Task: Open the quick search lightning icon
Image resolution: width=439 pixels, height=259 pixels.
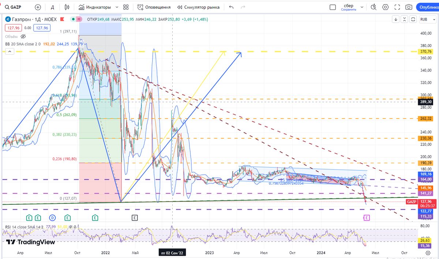Action: tap(374, 7)
